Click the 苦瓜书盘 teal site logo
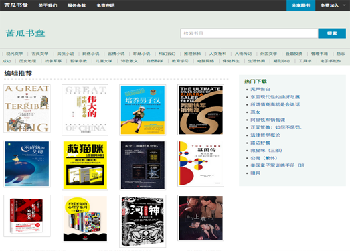 coord(25,33)
